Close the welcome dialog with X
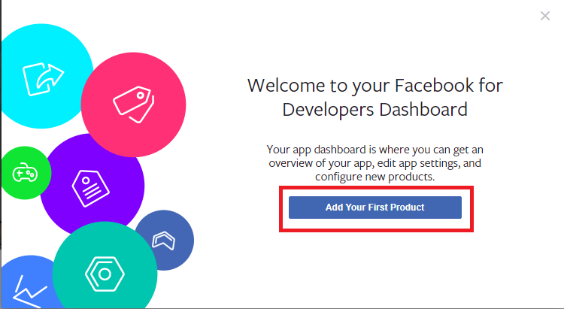 [545, 16]
